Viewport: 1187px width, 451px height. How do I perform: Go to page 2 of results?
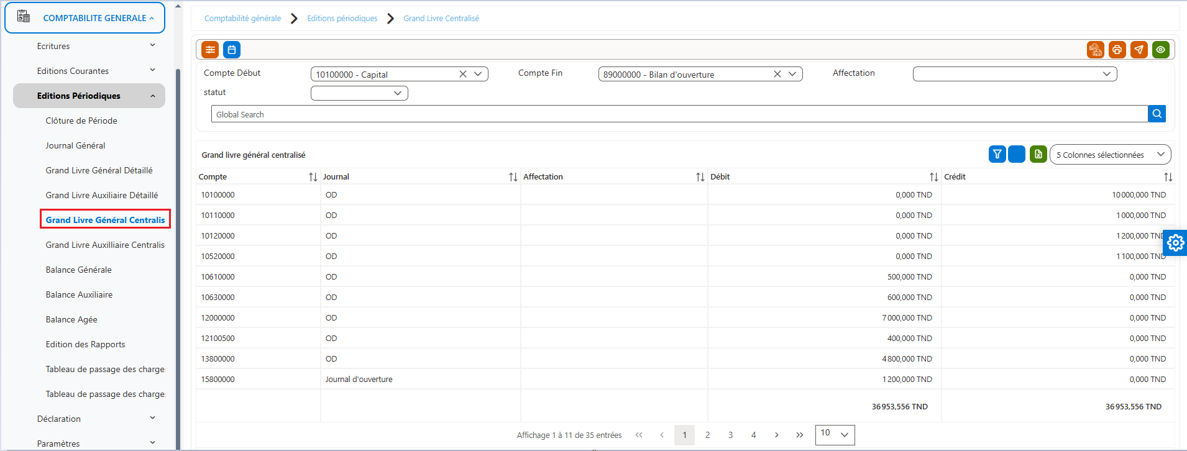pos(707,435)
